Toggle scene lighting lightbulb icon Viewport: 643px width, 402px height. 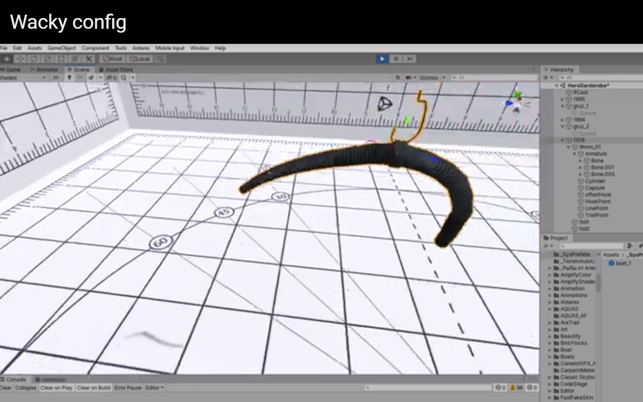[x=70, y=77]
